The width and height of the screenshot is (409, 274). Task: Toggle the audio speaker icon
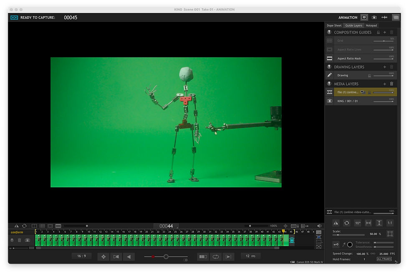pyautogui.click(x=319, y=226)
